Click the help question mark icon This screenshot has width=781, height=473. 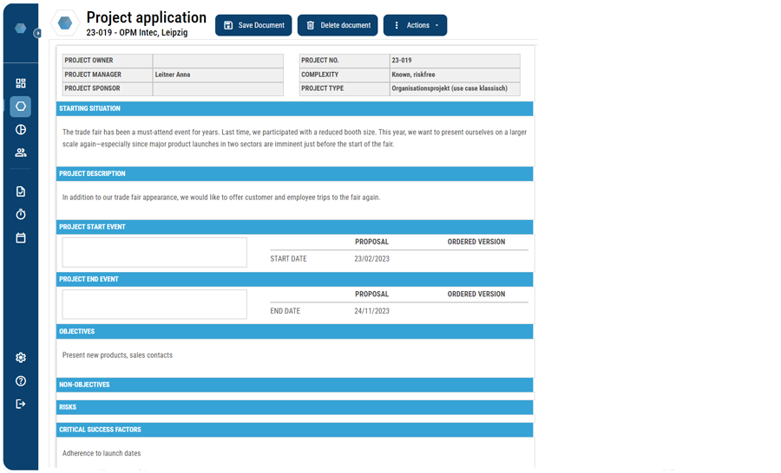(x=21, y=381)
